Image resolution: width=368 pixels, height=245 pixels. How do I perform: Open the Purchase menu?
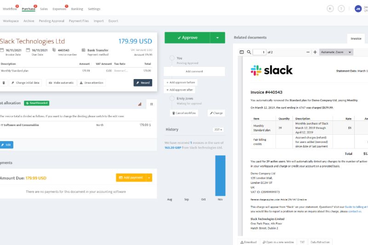[x=29, y=9]
